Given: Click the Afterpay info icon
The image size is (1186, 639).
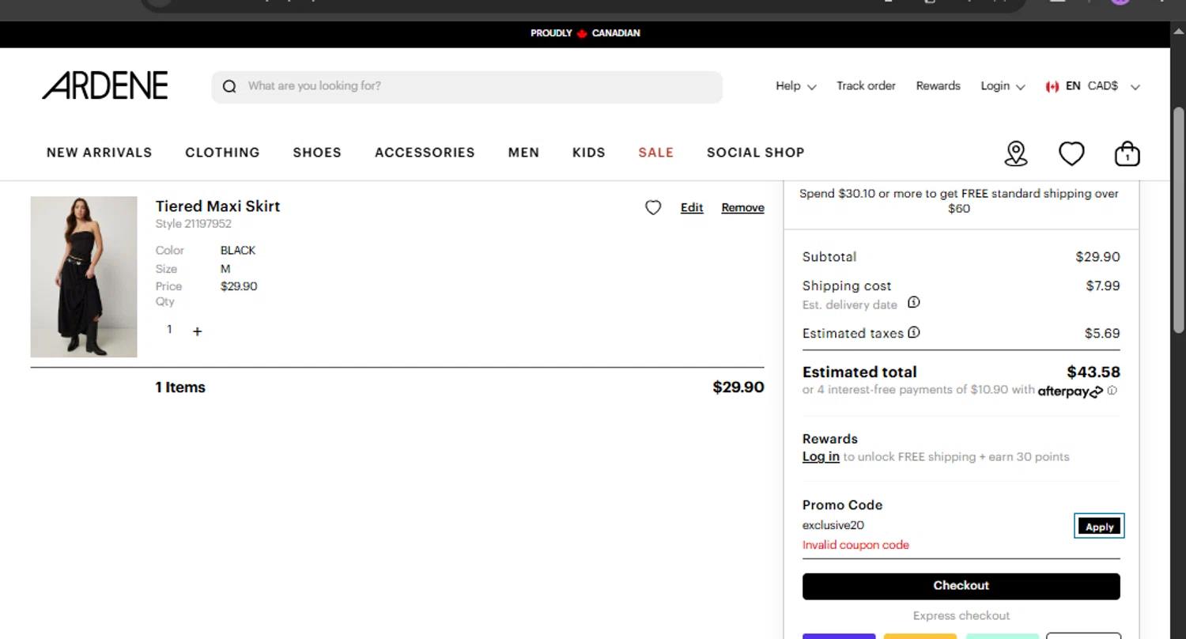Looking at the screenshot, I should 1112,390.
